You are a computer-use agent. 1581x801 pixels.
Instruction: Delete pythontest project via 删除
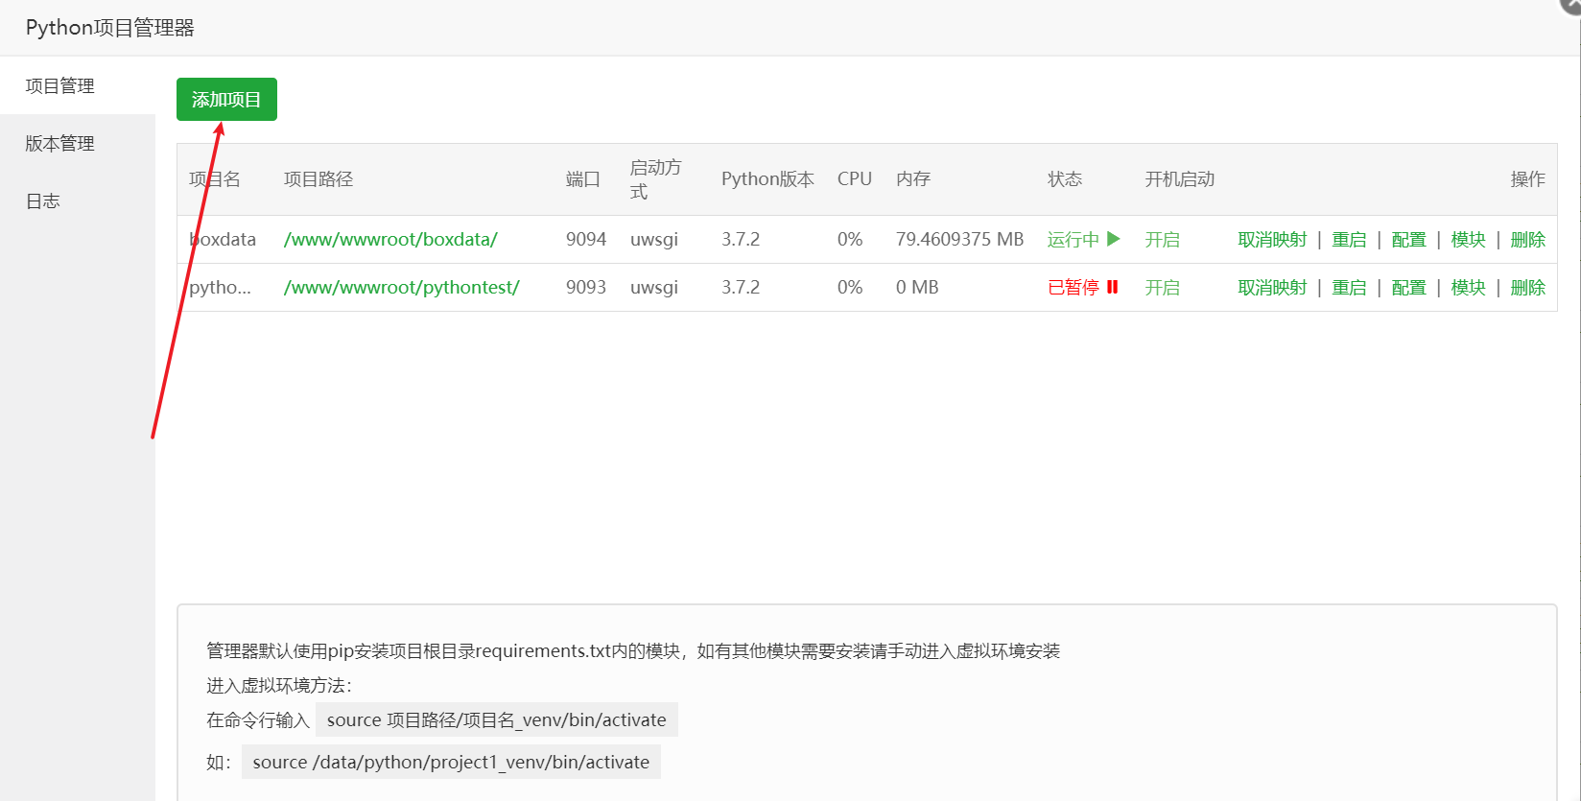pos(1527,288)
